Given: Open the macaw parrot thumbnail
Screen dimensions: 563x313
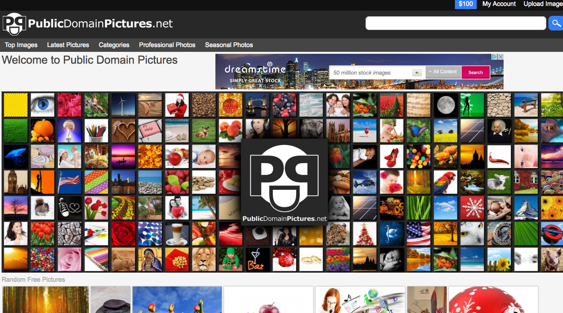Looking at the screenshot, I should [x=445, y=182].
